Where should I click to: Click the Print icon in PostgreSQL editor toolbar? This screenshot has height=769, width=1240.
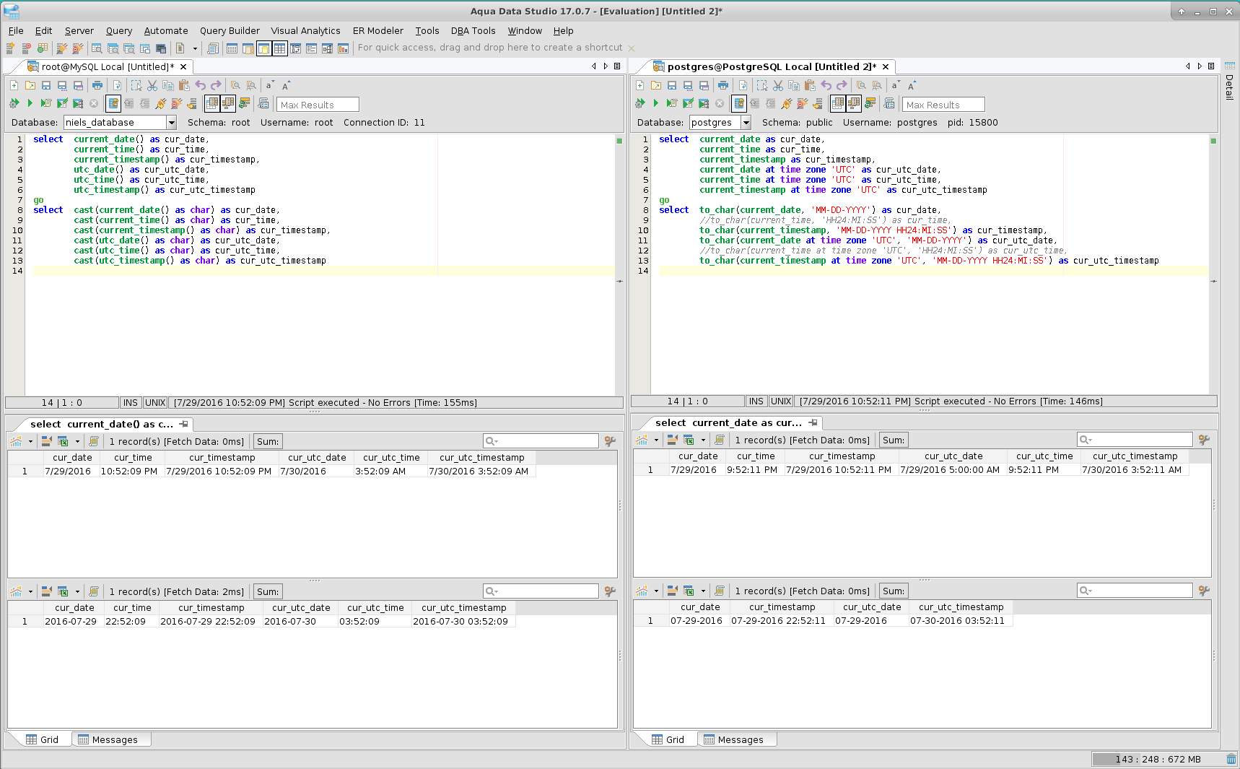tap(723, 85)
